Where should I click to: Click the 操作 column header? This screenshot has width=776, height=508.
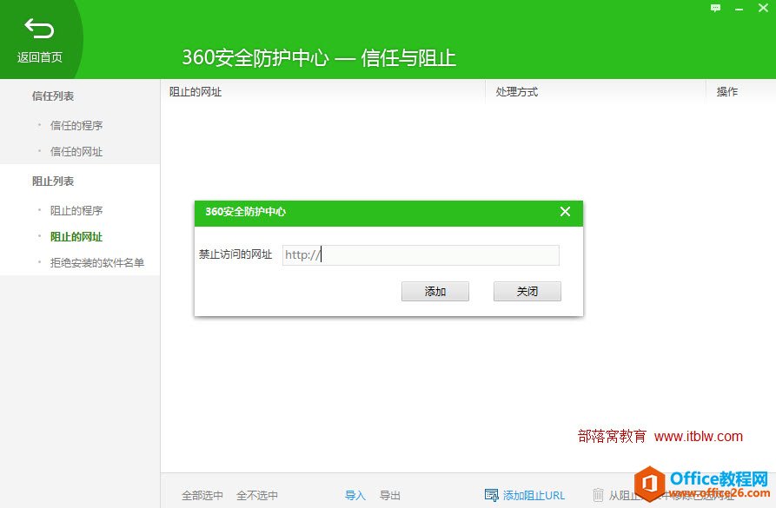click(727, 92)
